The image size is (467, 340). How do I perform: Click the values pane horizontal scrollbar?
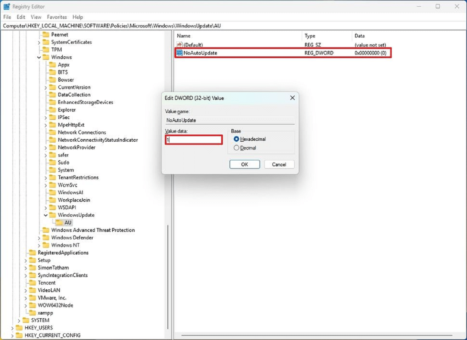tap(317, 335)
